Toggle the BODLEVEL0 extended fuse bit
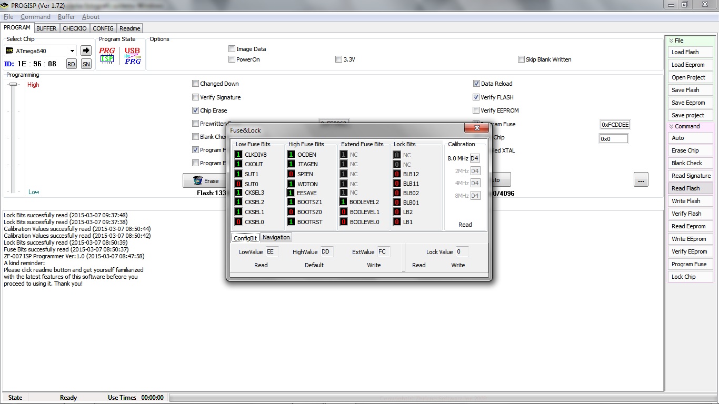Viewport: 719px width, 404px height. (x=344, y=222)
